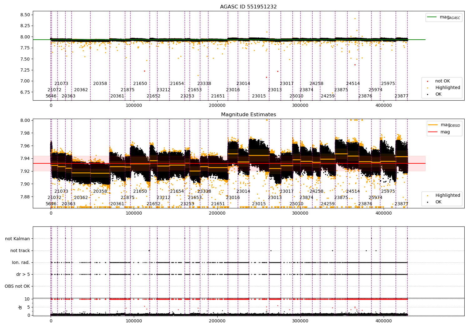Click the 7.98 tick in Magnitude Estimates

(25, 133)
